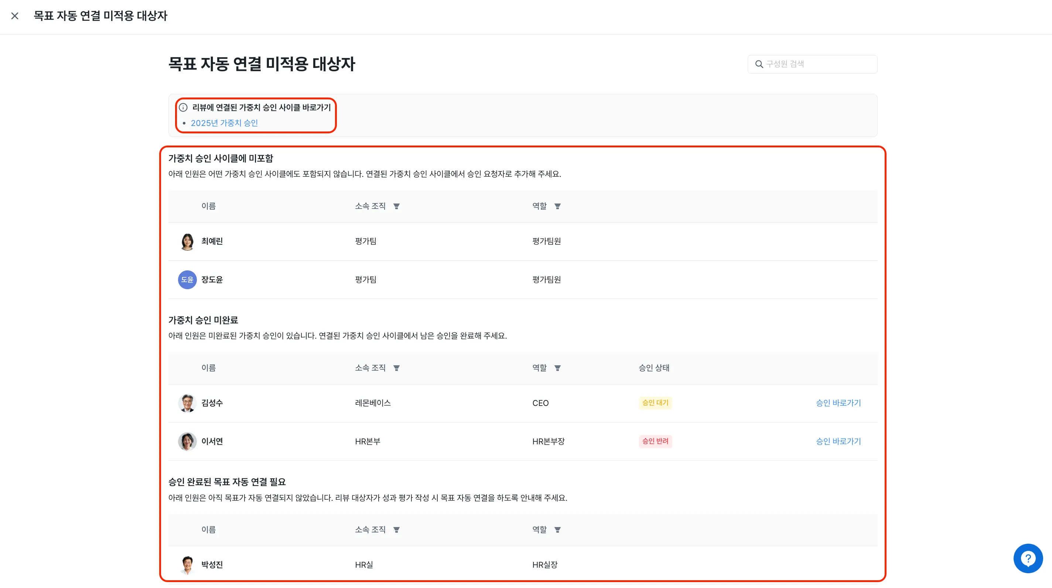Open 승인 바로가기 for 김성수

pos(838,403)
